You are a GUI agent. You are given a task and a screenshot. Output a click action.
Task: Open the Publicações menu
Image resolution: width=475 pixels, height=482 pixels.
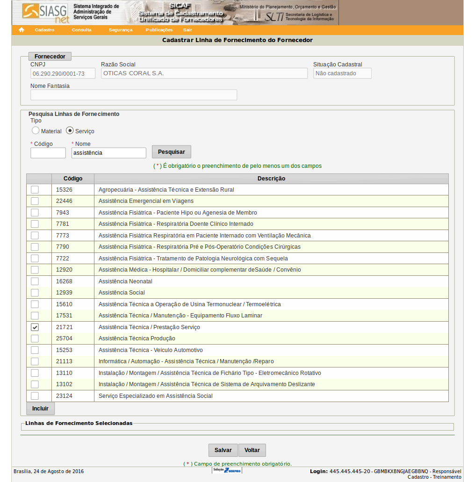pos(159,30)
